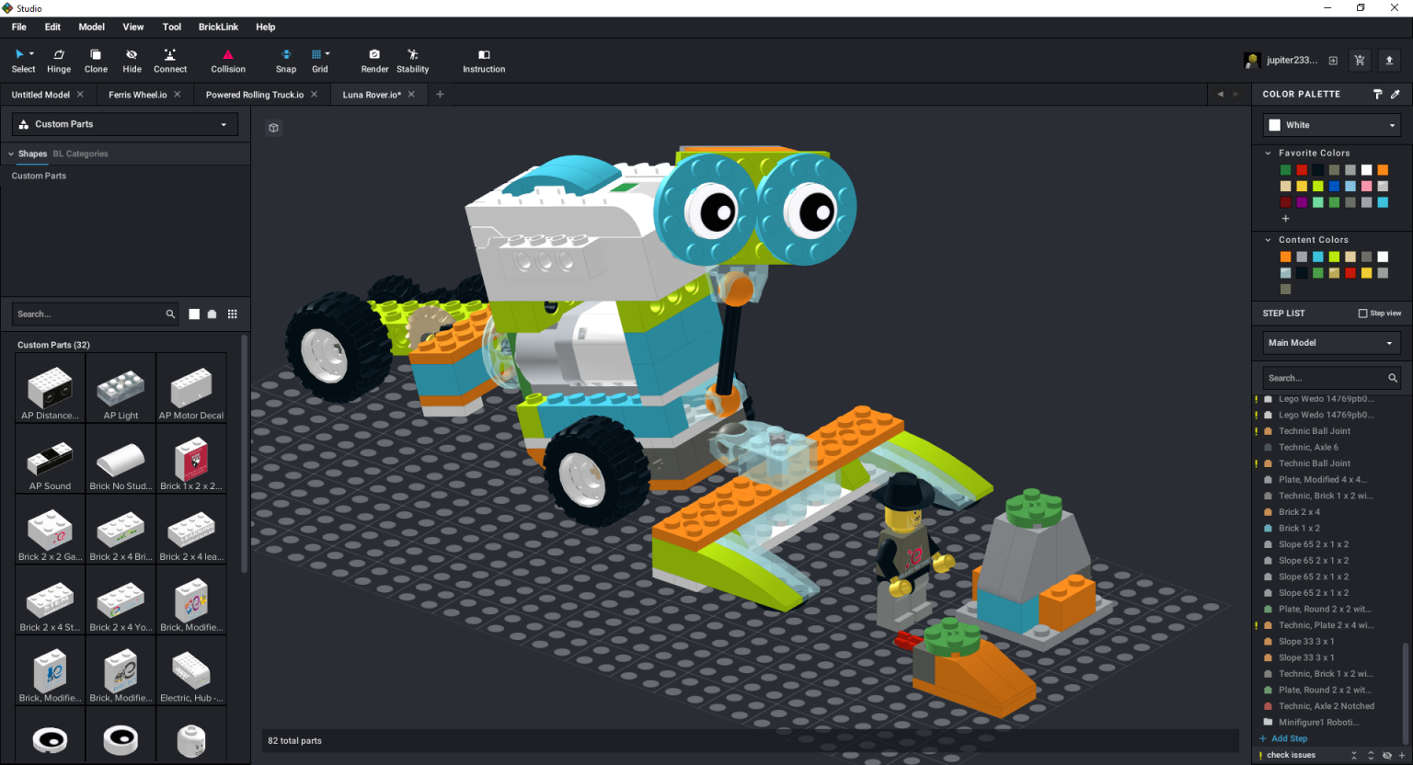1413x765 pixels.
Task: Open the Custom Parts palette dropdown
Action: [124, 124]
